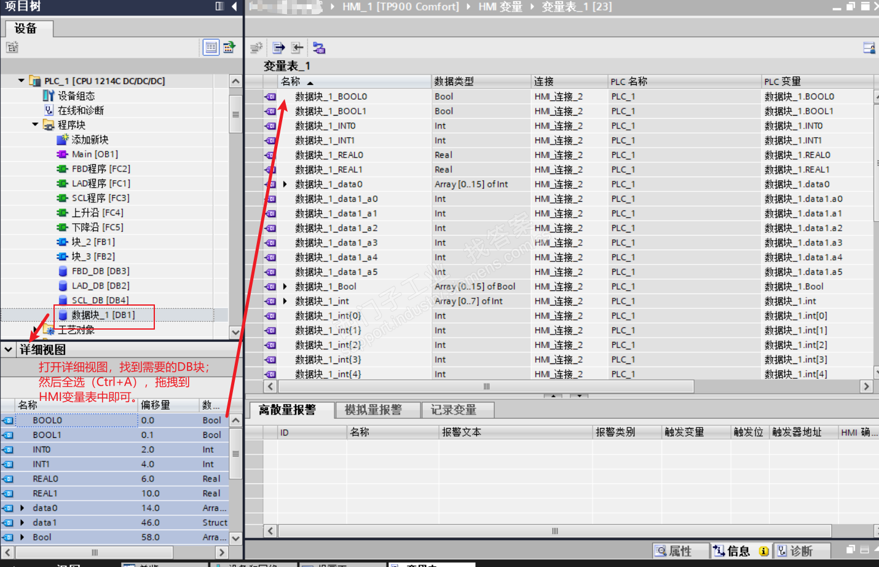Image resolution: width=879 pixels, height=567 pixels.
Task: Click the Array [0..7] of Int data type cell
Action: coord(481,301)
